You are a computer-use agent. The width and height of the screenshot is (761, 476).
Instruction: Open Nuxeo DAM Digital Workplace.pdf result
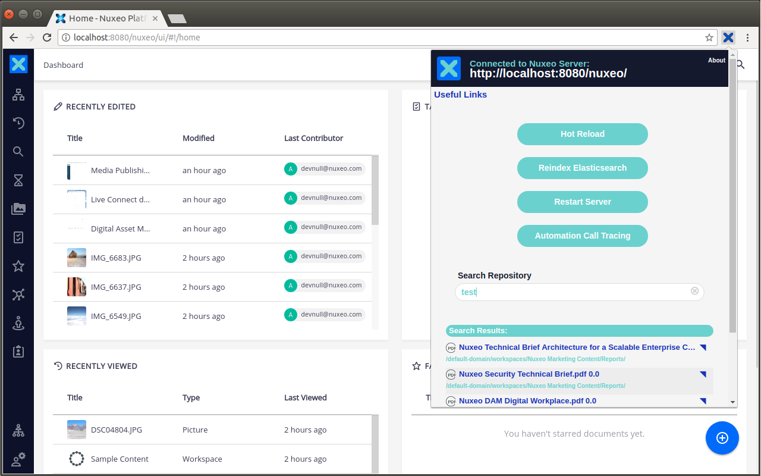click(527, 401)
